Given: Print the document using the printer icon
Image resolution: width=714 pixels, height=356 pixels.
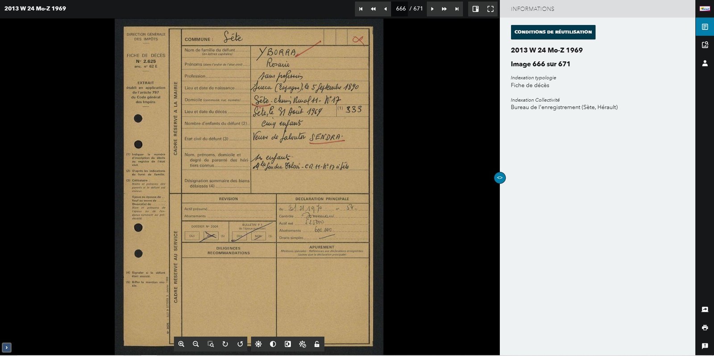Looking at the screenshot, I should click(x=705, y=327).
